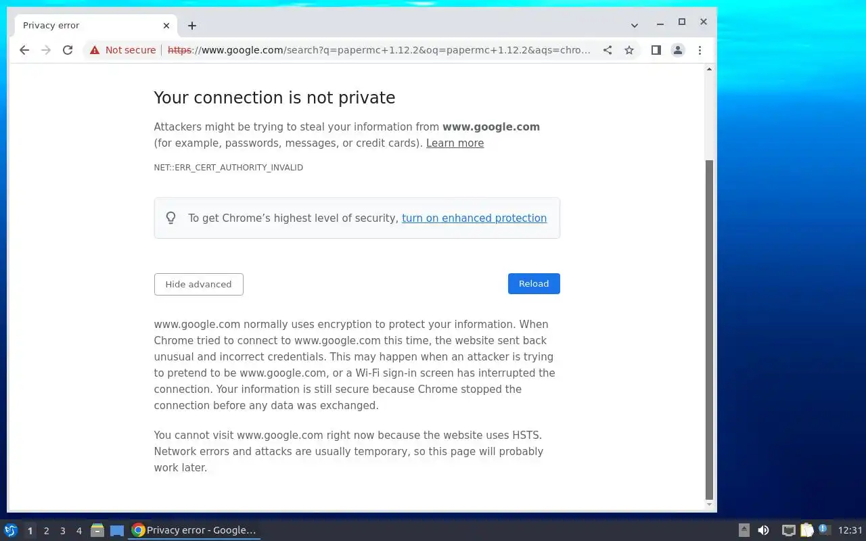Open the Chrome profile avatar
Image resolution: width=866 pixels, height=541 pixels.
(677, 50)
